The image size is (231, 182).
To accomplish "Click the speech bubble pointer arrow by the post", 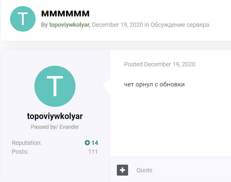I will (106, 86).
